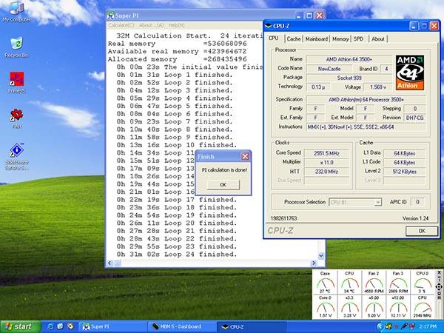
Task: Click the CPU-Z title bar icon
Action: pos(268,26)
